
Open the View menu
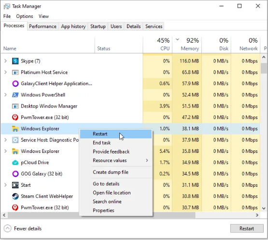(x=43, y=16)
